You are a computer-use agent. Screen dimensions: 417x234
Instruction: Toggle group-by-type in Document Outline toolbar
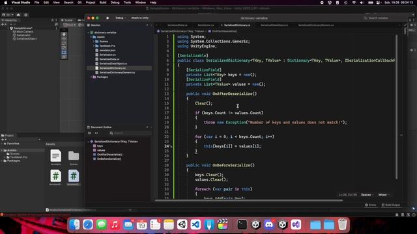pos(89,133)
